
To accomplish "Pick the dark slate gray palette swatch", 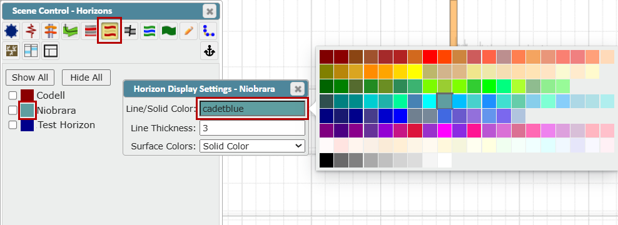I will (327, 101).
